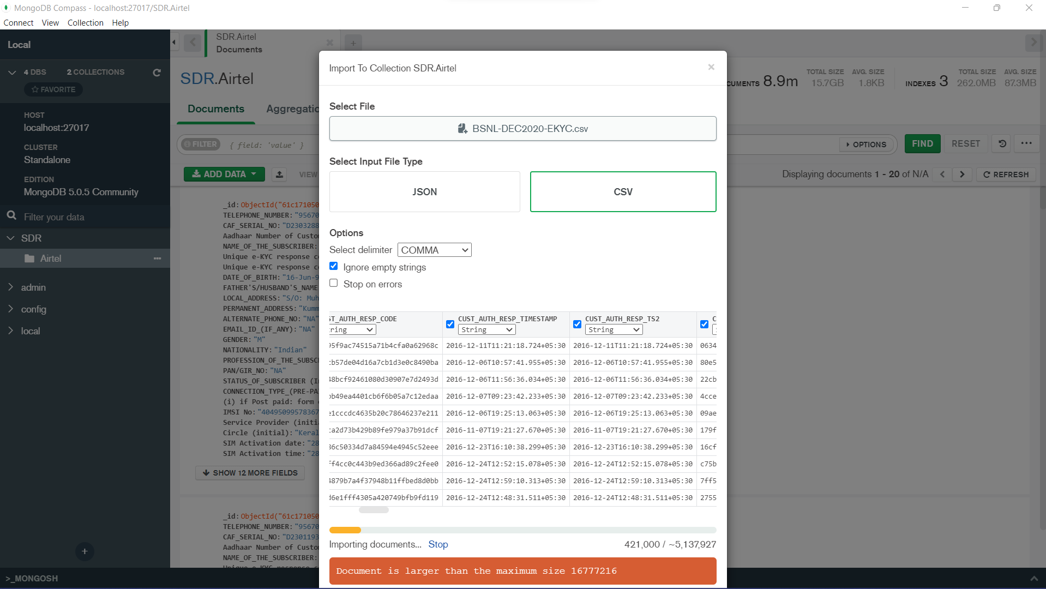Click the refresh databases icon in sidebar

[157, 72]
